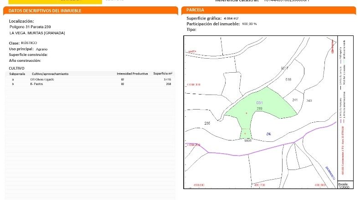Click parcel 235 on the cadastral map
360x200 pixels.
(x=207, y=123)
